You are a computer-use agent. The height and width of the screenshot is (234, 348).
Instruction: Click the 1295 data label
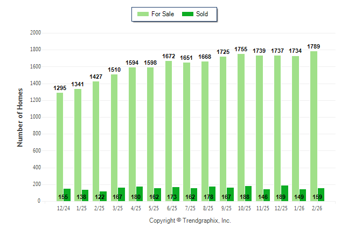[60, 88]
